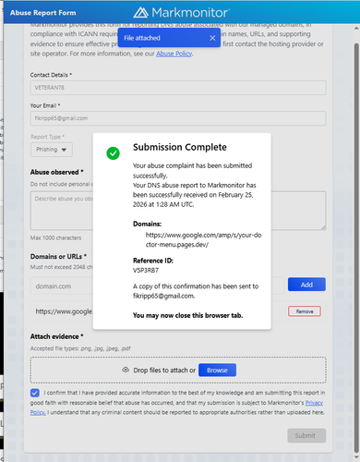Click the blue Add button
360x462 pixels.
[306, 285]
